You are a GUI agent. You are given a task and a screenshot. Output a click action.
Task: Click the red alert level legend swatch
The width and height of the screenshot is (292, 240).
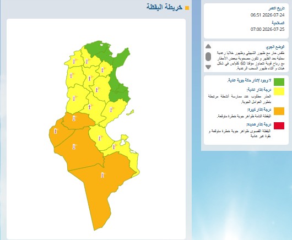(279, 126)
